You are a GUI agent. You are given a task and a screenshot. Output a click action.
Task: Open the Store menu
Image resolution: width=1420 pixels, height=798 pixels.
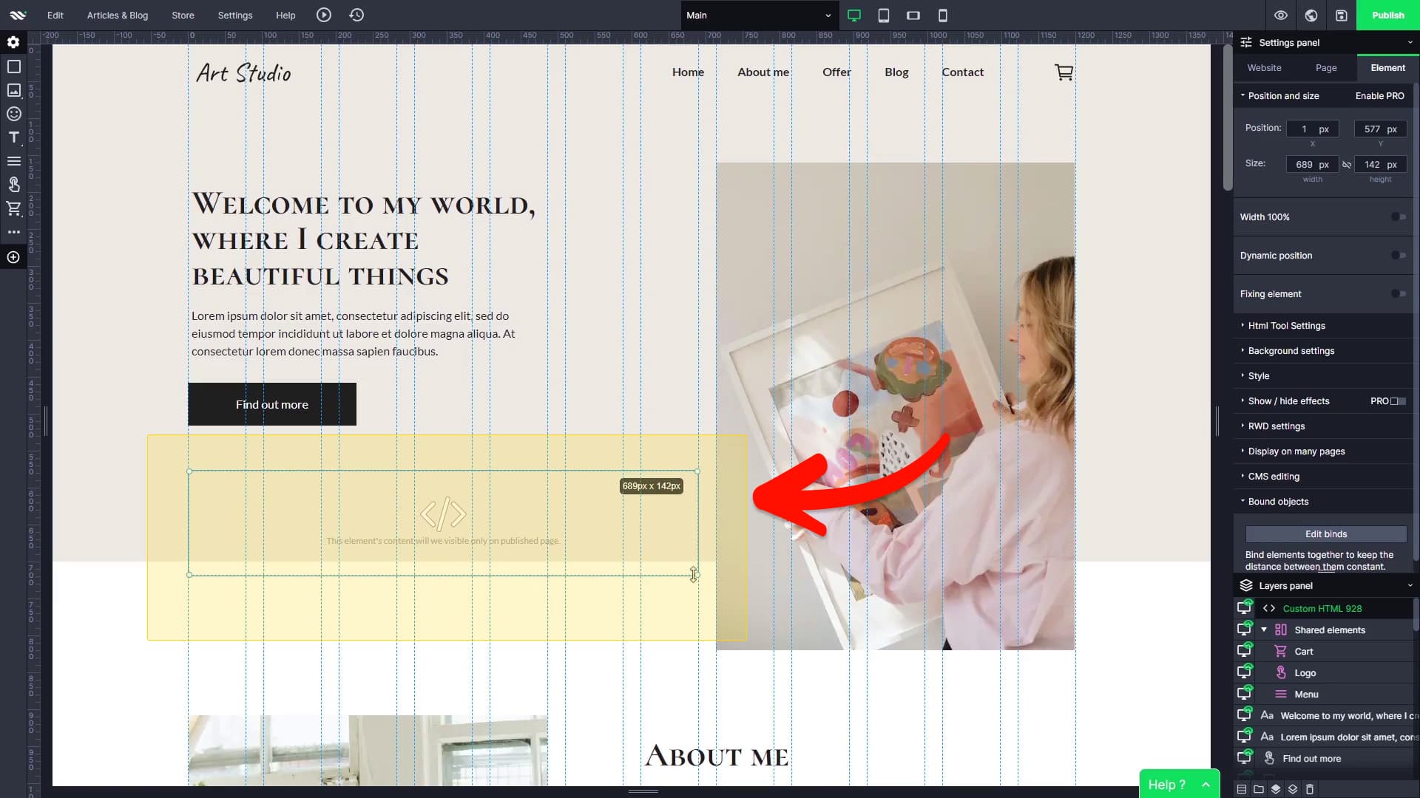click(183, 15)
